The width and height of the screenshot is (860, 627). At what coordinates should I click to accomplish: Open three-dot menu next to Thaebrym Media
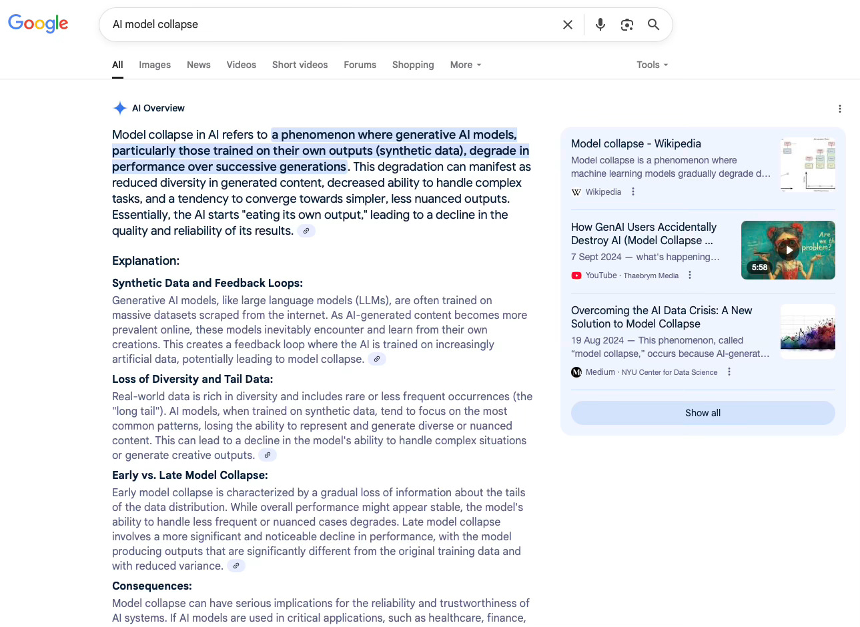690,275
